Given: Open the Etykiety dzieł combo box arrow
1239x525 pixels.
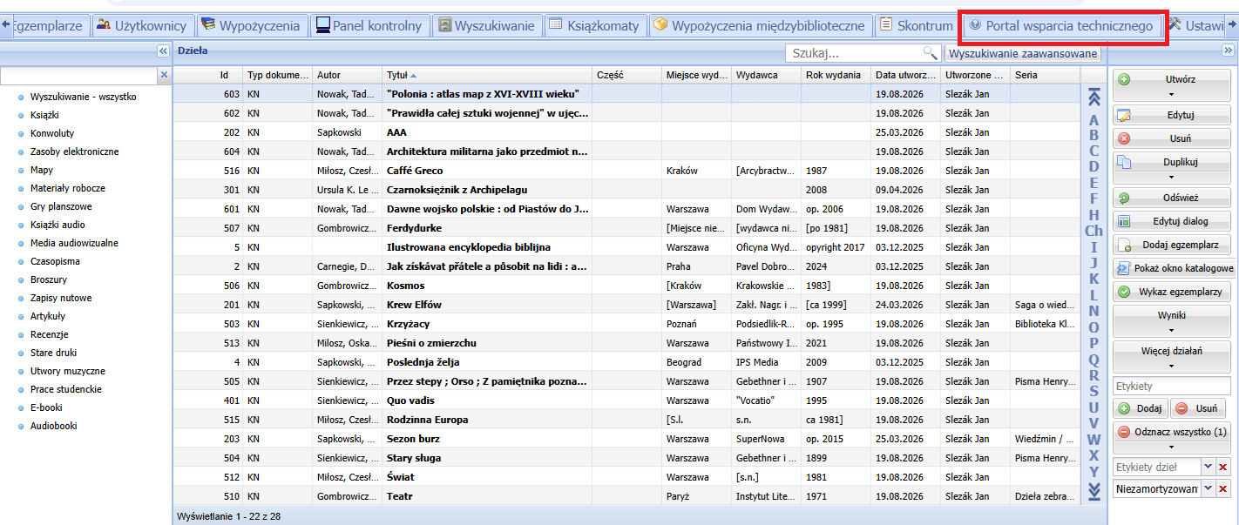Looking at the screenshot, I should tap(1209, 468).
